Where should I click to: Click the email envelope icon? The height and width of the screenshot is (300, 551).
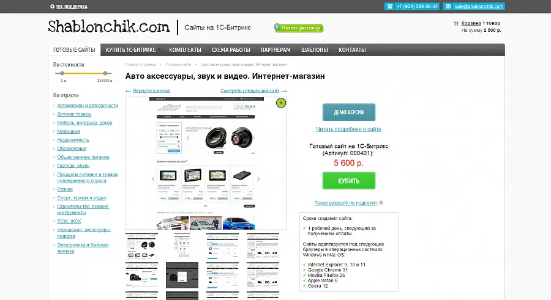(x=448, y=6)
